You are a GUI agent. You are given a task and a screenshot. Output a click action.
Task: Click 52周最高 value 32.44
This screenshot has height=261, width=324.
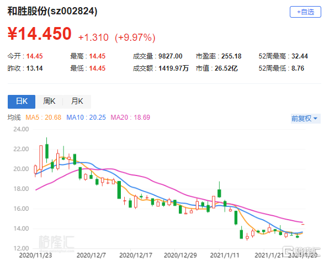pyautogui.click(x=300, y=56)
